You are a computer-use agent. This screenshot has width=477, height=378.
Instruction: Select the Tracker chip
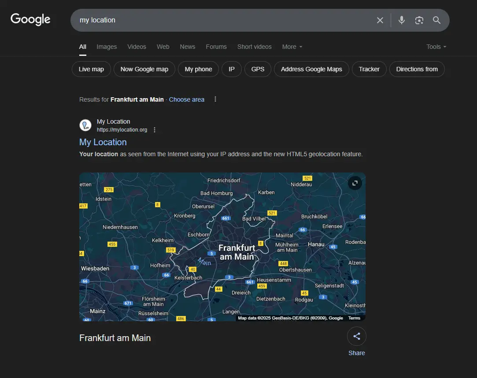click(369, 69)
